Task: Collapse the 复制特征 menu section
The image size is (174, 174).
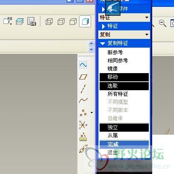Action: click(x=124, y=43)
